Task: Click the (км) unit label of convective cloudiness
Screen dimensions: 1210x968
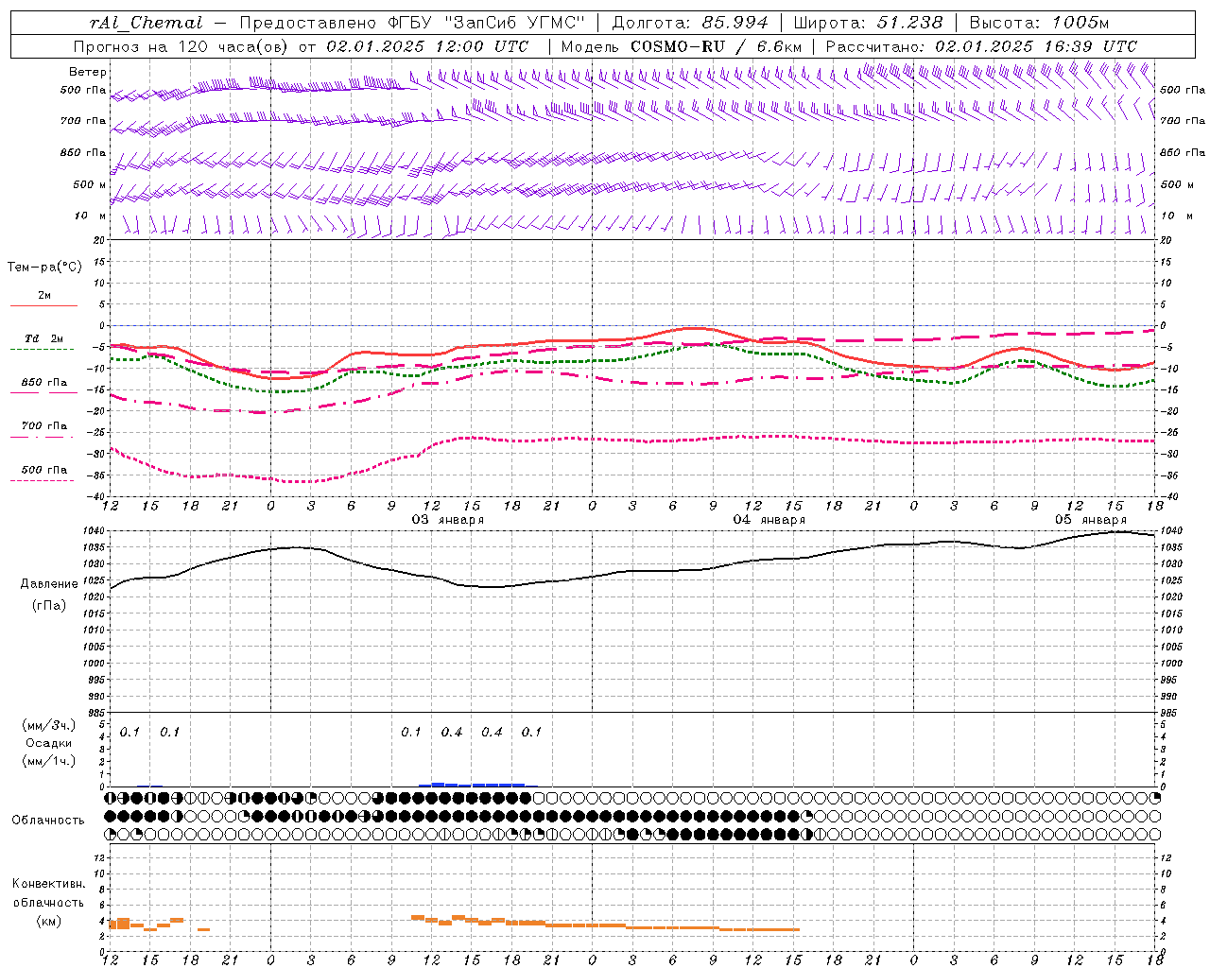Action: point(48,921)
